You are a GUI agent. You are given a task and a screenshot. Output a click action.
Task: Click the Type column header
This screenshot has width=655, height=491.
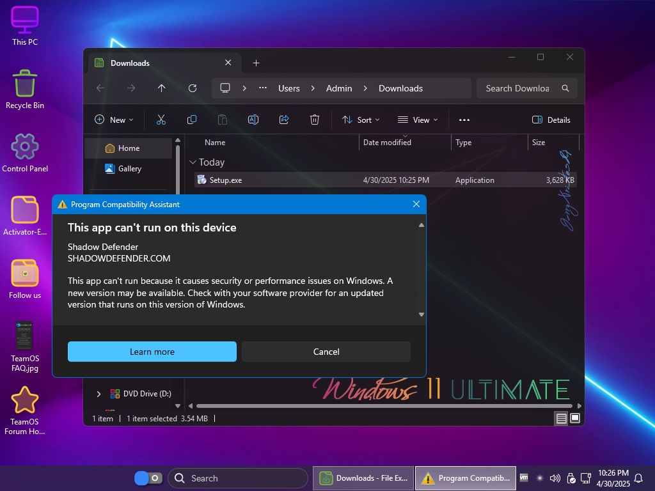click(x=489, y=143)
